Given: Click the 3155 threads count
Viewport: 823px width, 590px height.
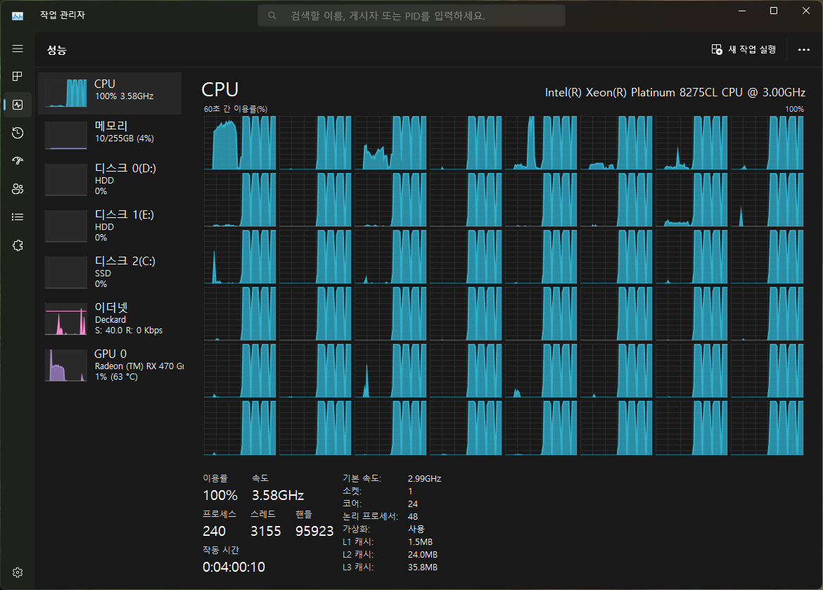Looking at the screenshot, I should [266, 531].
